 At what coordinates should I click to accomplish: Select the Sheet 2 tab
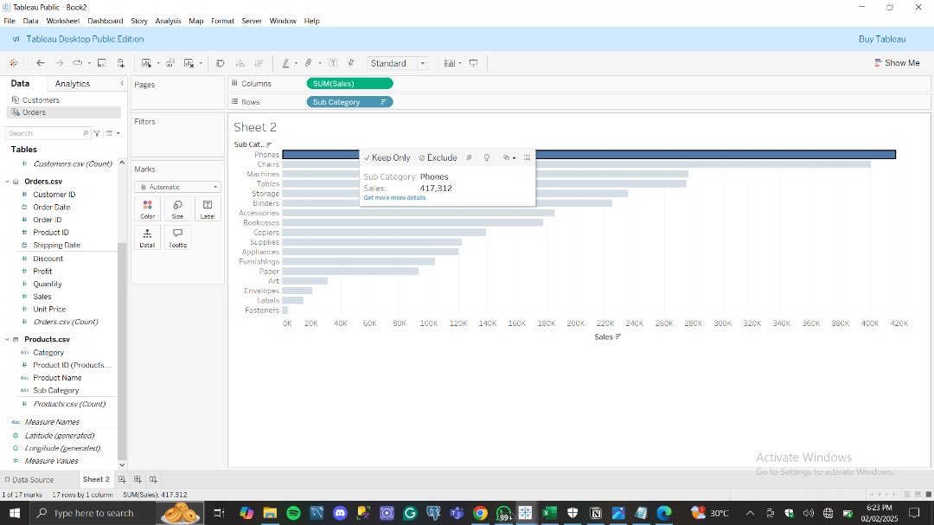pyautogui.click(x=96, y=479)
